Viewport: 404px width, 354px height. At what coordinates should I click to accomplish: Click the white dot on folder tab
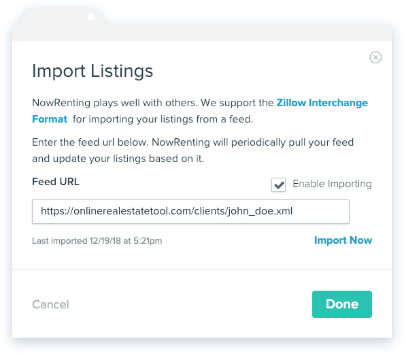click(x=91, y=17)
